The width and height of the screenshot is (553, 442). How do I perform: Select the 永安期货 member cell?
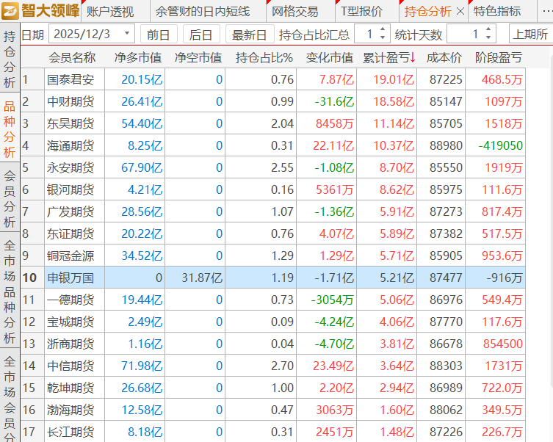(x=74, y=167)
